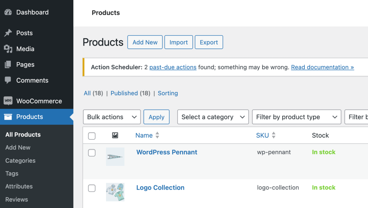Tick the WordPress Pennant row checkbox
This screenshot has height=208, width=368.
[92, 153]
